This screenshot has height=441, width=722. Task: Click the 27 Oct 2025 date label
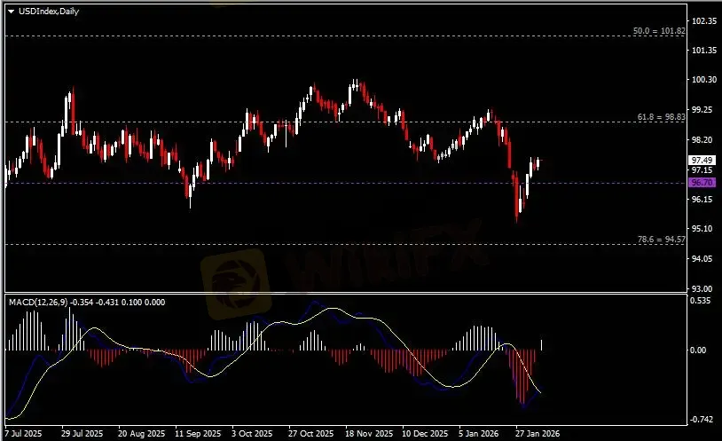tap(310, 434)
